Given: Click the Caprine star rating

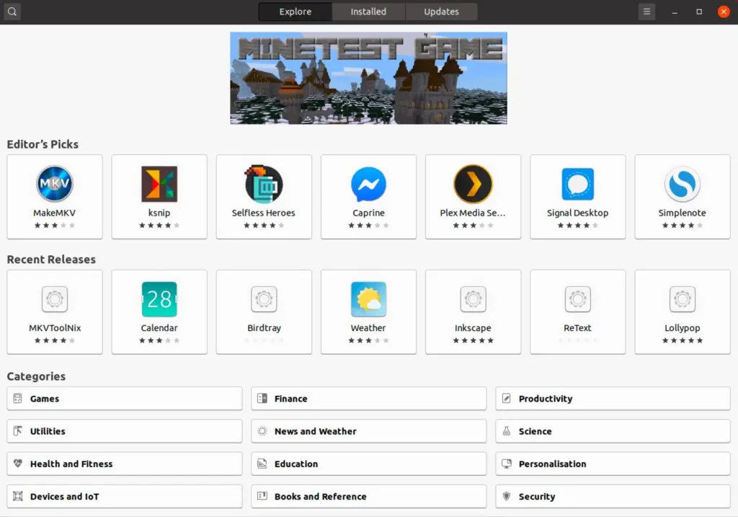Looking at the screenshot, I should tap(368, 226).
